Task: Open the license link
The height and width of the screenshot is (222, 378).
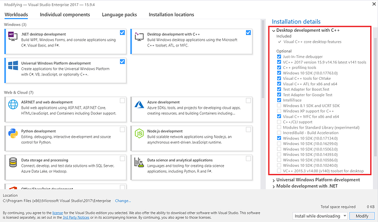Action: point(58,213)
